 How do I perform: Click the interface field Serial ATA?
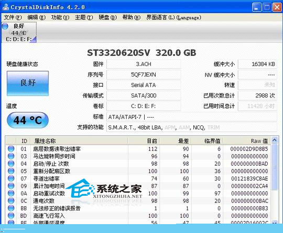click(x=144, y=85)
